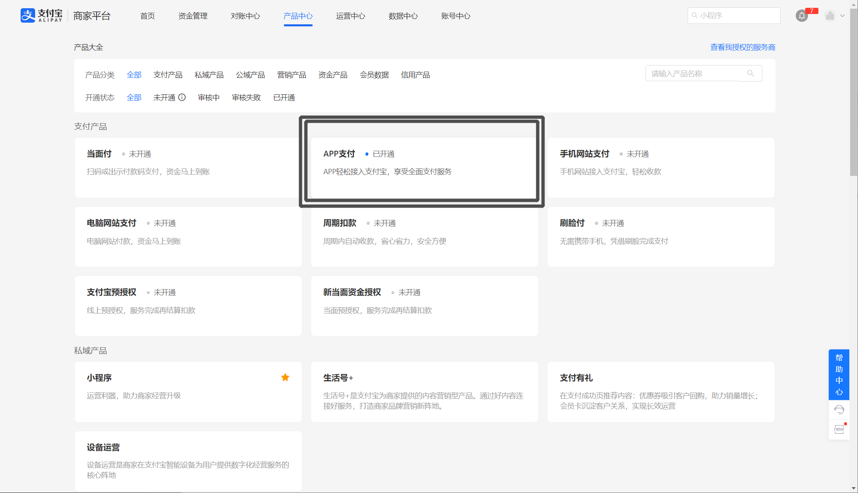Open the 支付有礼 product card
Viewport: 858px width, 493px height.
pos(661,392)
